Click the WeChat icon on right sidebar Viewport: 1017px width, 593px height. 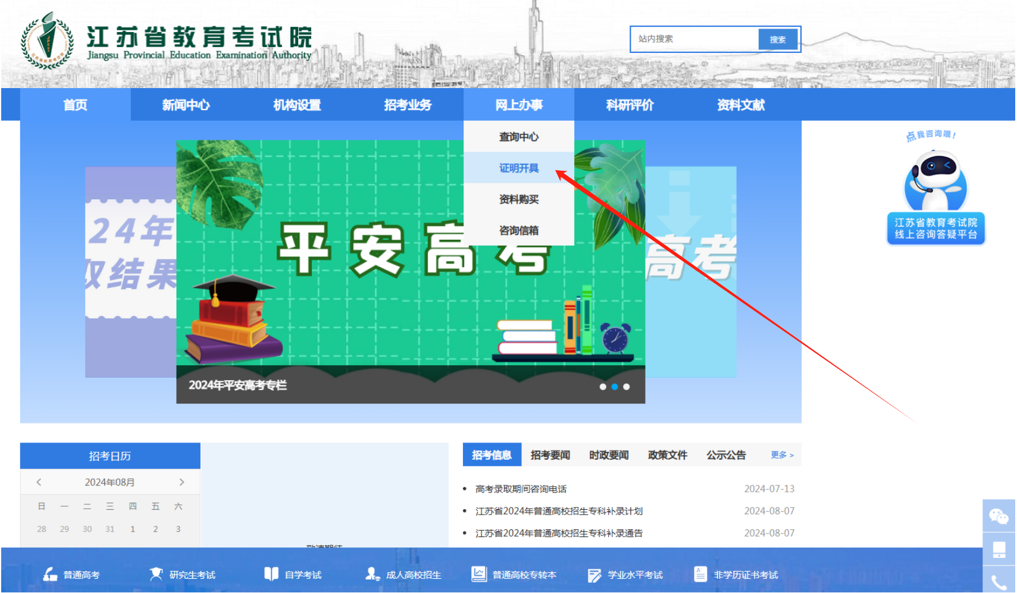pos(998,516)
